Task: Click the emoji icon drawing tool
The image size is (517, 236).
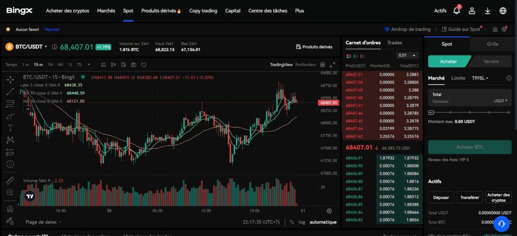Action: (10, 164)
